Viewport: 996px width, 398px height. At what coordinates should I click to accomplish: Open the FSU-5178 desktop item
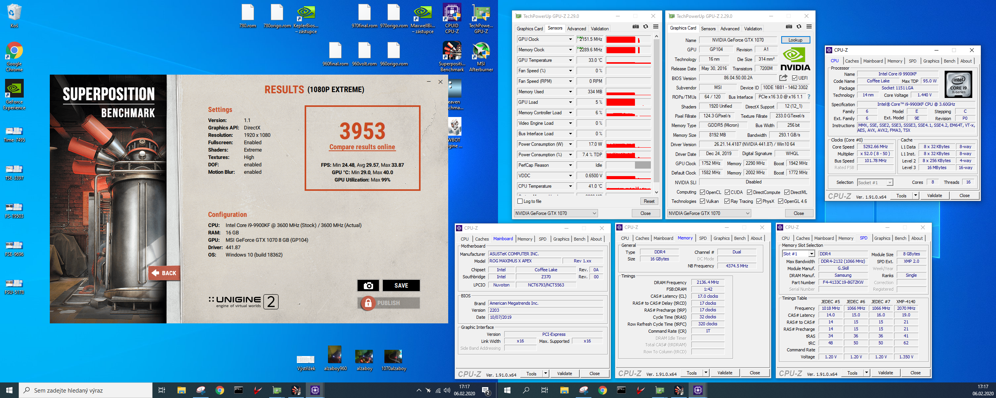pyautogui.click(x=14, y=286)
